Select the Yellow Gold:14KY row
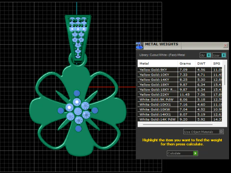The height and width of the screenshot is (173, 231). point(180,80)
